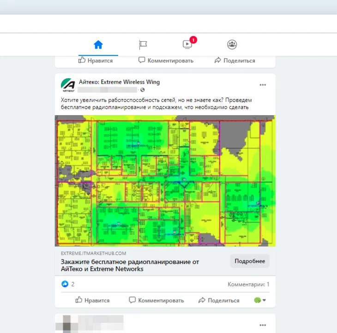This screenshot has height=333, width=337.
Task: Open the Комментарии: 1 comments link
Action: [x=248, y=284]
